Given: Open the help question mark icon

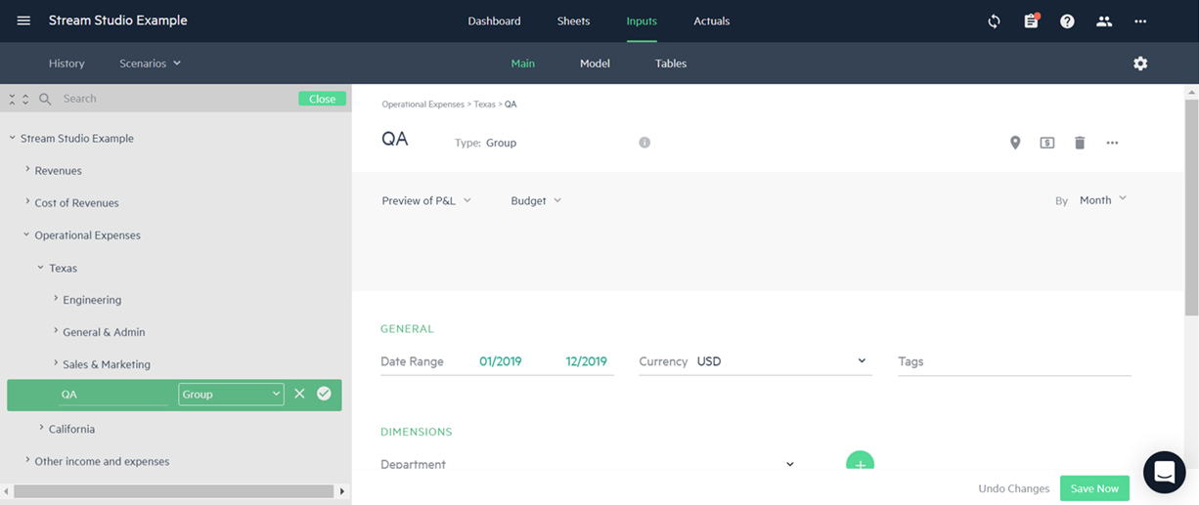Looking at the screenshot, I should pyautogui.click(x=1067, y=21).
